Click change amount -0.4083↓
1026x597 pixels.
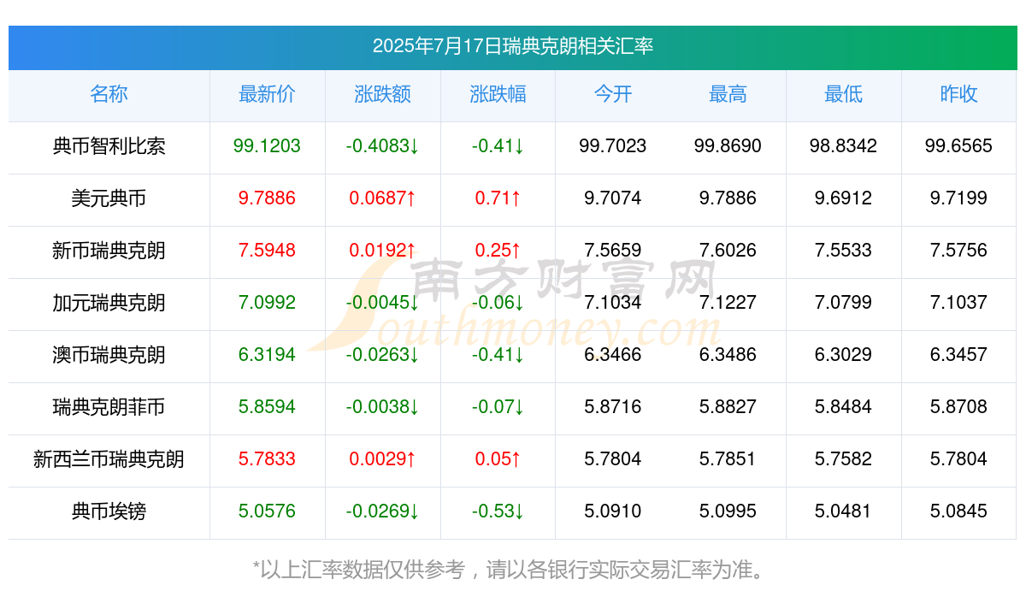click(x=382, y=146)
